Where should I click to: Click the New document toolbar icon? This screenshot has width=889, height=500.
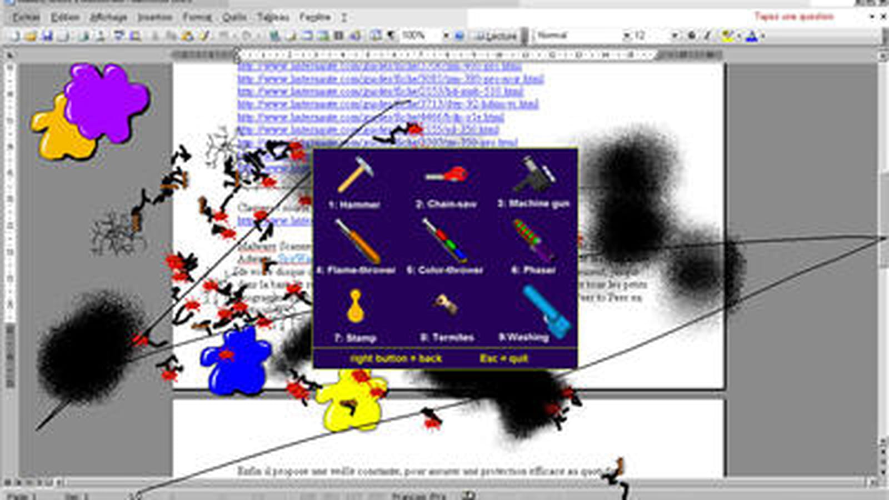(x=15, y=36)
